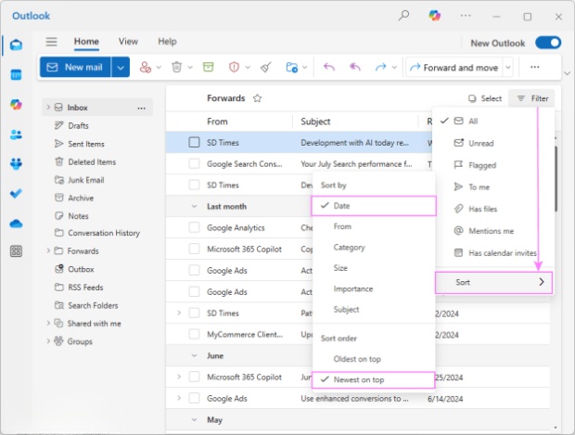This screenshot has height=435, width=575.
Task: Click the Subject column header
Action: coord(315,122)
